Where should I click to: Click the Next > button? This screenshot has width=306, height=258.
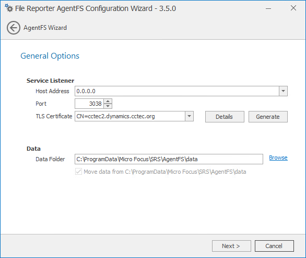(x=231, y=246)
